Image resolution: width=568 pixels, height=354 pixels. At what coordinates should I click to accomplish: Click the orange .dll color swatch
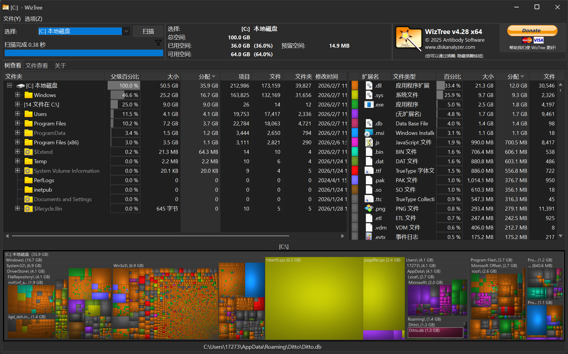[x=355, y=85]
